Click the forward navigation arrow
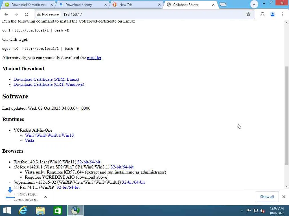Screen dimensions: 289x216 tap(16, 14)
